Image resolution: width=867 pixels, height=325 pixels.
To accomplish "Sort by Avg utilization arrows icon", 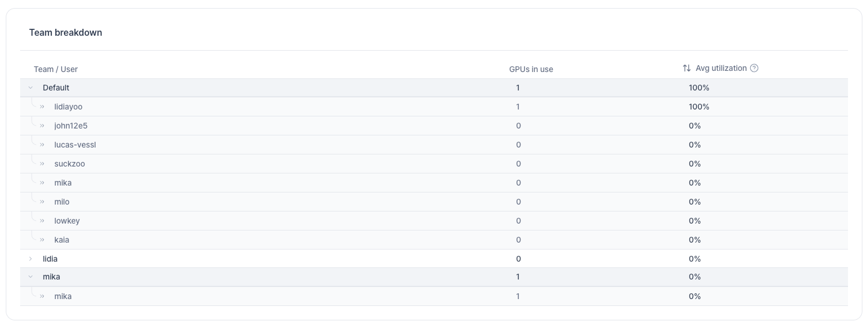I will coord(687,68).
